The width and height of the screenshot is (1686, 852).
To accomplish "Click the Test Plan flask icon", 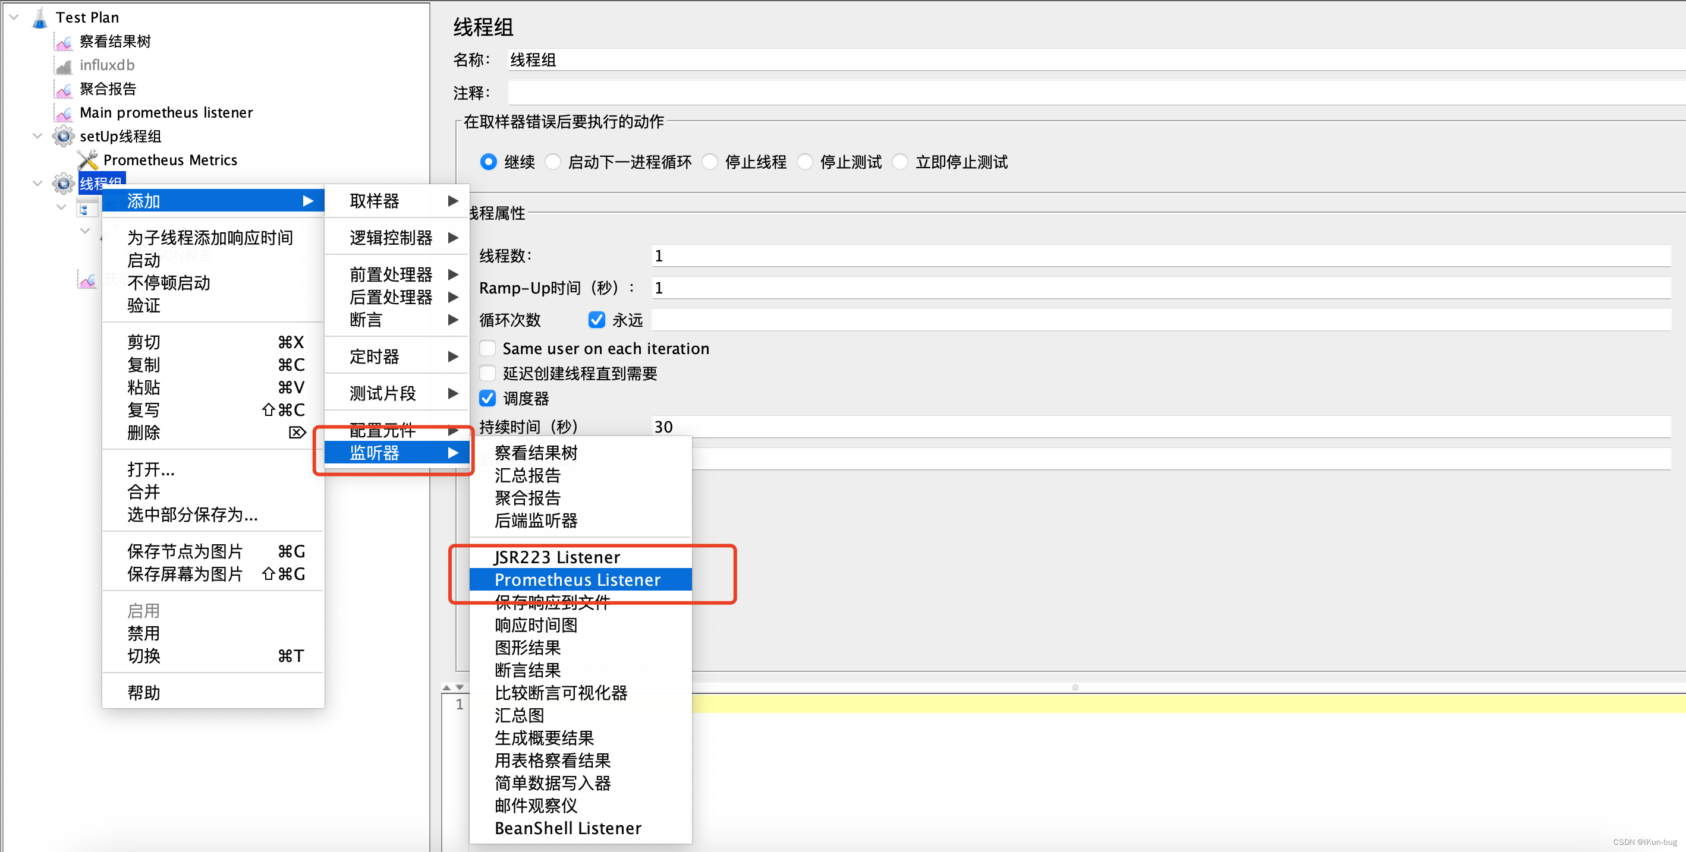I will point(39,18).
